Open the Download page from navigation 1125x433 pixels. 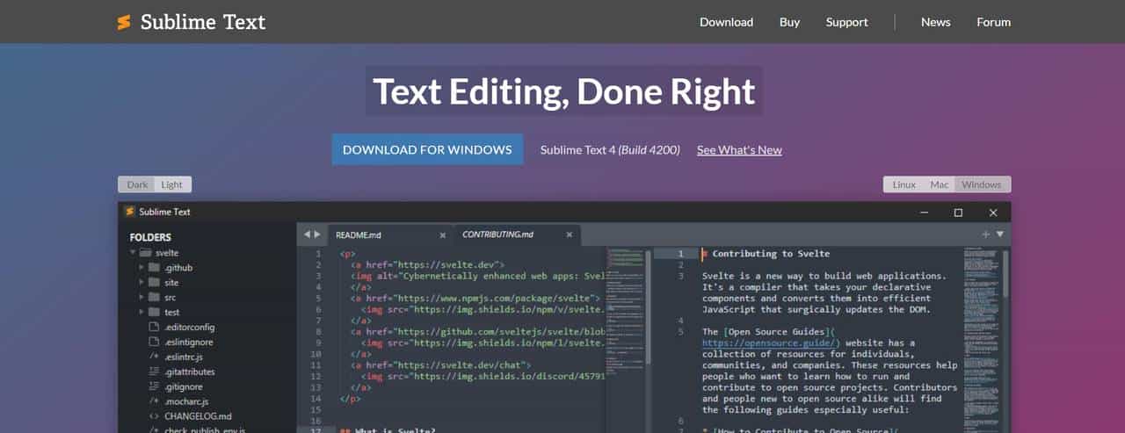[x=726, y=22]
